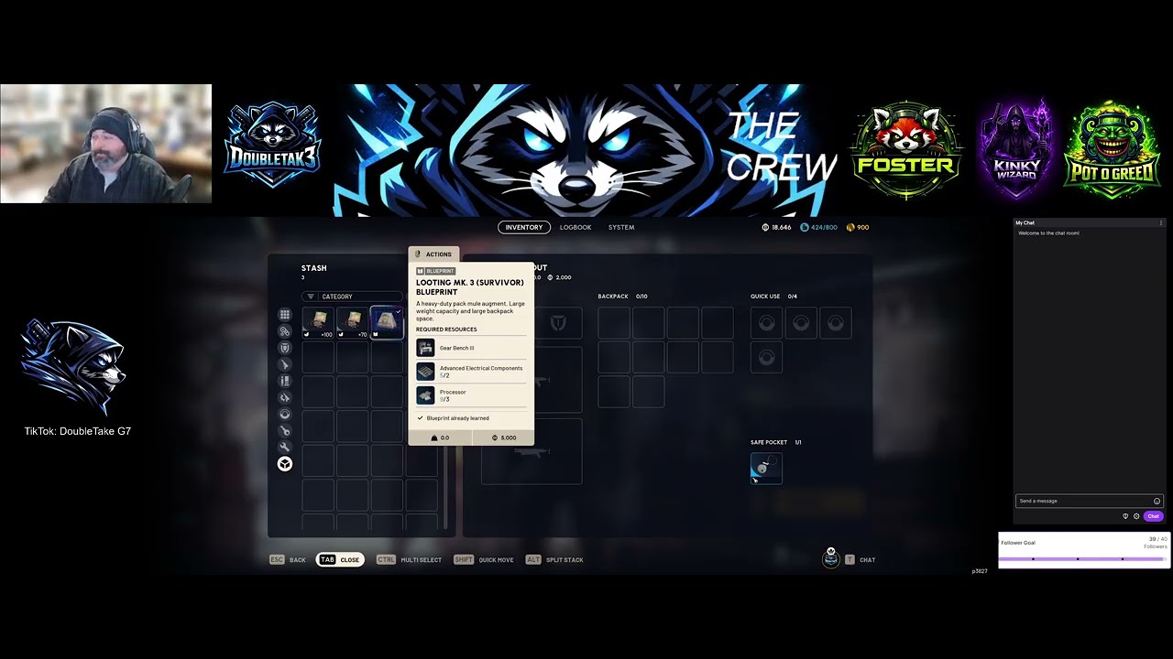Click the Advanced Electrical Components icon
Image resolution: width=1173 pixels, height=659 pixels.
(x=425, y=372)
